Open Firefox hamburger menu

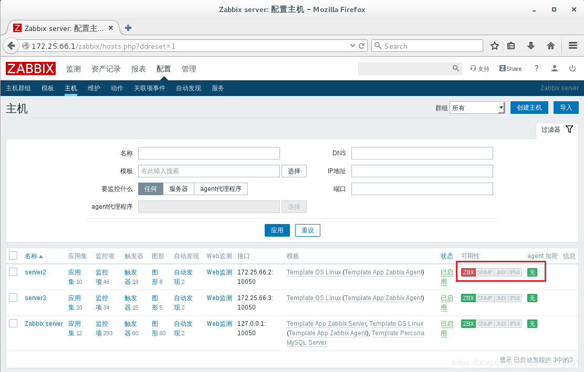pyautogui.click(x=573, y=46)
